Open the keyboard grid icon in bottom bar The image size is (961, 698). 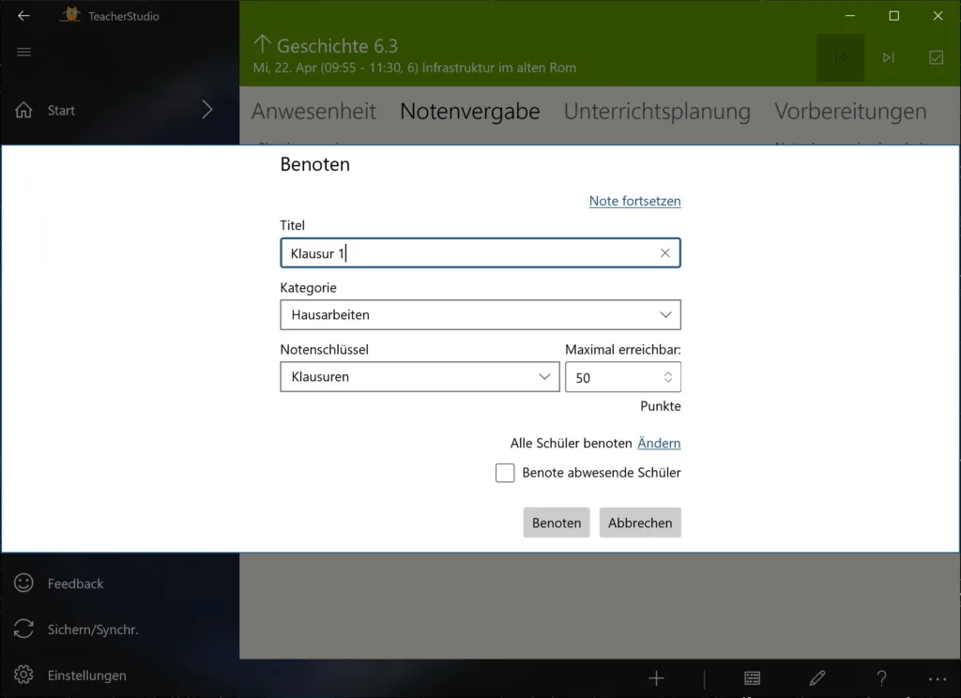pos(752,677)
